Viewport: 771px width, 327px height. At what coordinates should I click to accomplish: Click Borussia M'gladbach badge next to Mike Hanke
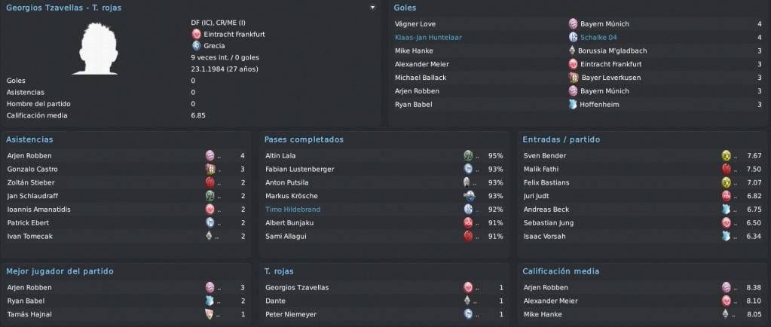point(572,50)
